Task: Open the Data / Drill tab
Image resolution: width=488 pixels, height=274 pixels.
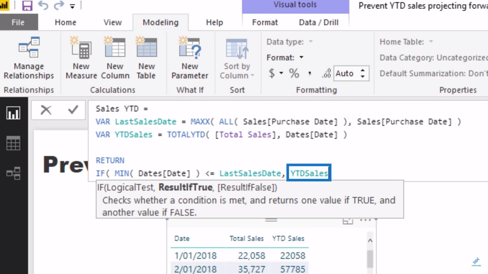Action: [319, 22]
